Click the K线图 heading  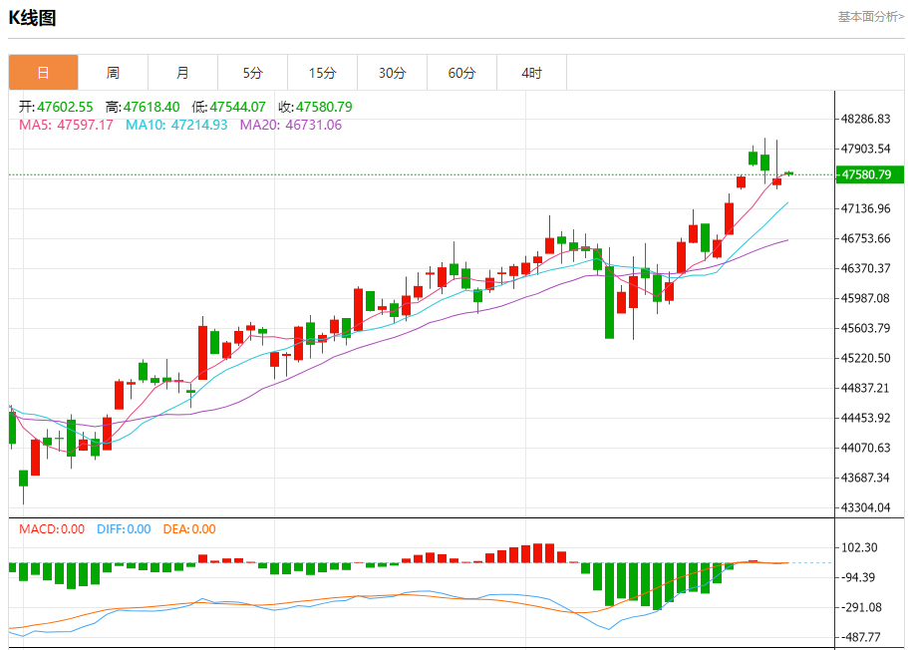click(33, 18)
